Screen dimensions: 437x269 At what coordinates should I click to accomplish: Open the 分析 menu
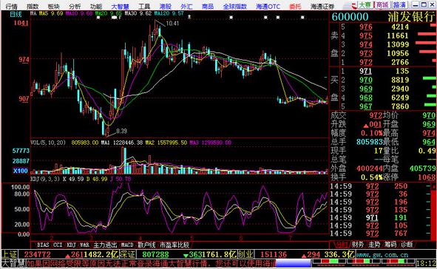(x=75, y=6)
